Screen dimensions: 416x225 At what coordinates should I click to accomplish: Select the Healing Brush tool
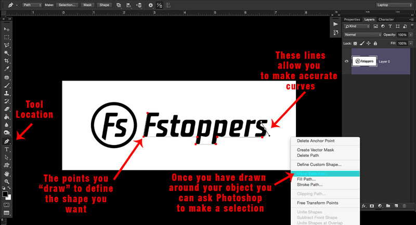tap(7, 77)
